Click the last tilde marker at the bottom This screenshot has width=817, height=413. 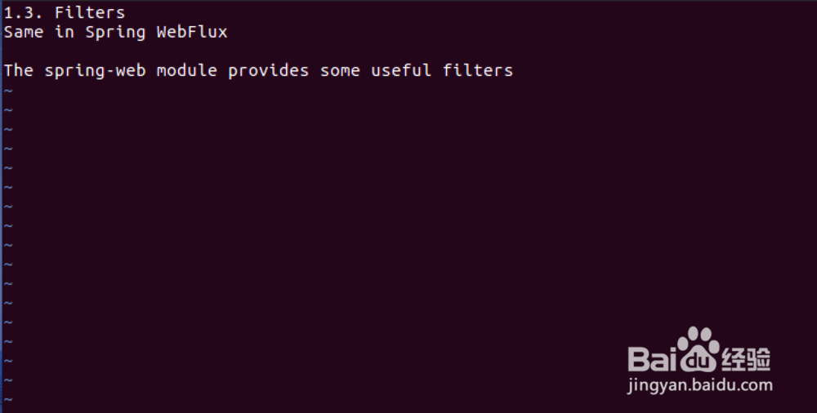click(x=8, y=400)
